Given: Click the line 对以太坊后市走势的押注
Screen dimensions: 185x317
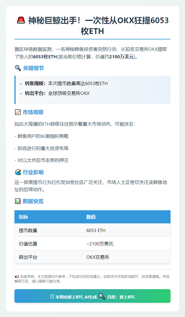Looking at the screenshot, I should pyautogui.click(x=42, y=160).
